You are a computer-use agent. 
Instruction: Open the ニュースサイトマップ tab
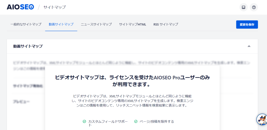(96, 24)
